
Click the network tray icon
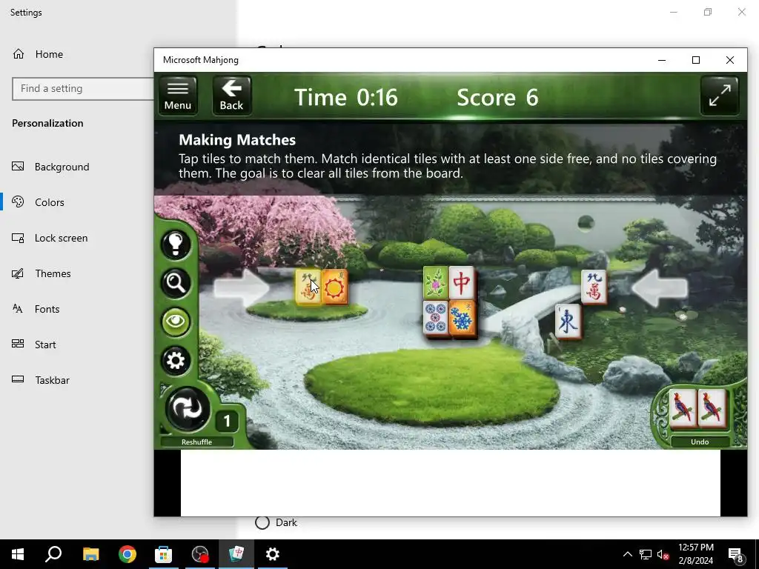pos(646,554)
